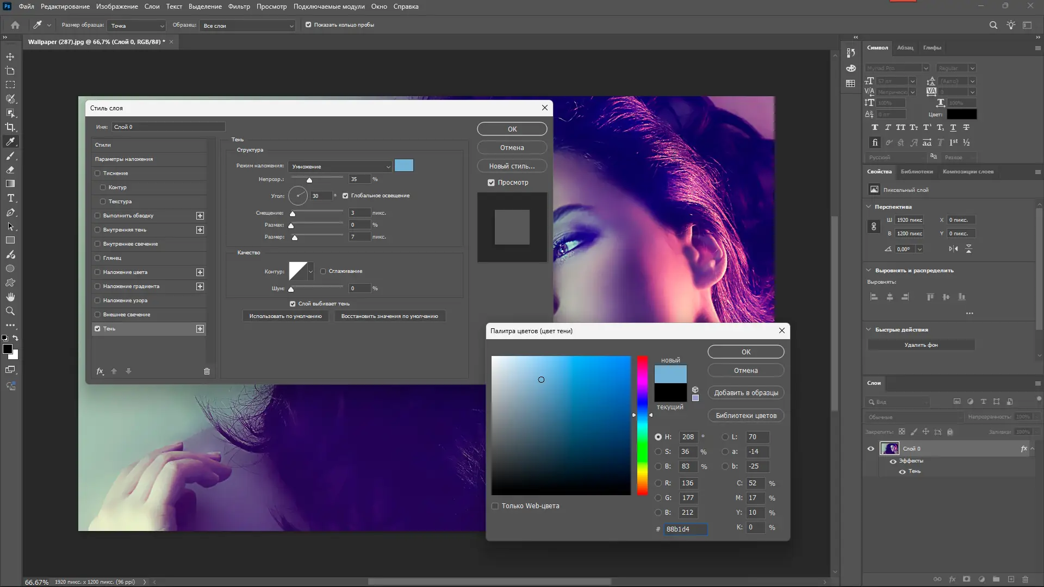Click the add Drop Shadow plus icon
The height and width of the screenshot is (587, 1044).
(200, 329)
